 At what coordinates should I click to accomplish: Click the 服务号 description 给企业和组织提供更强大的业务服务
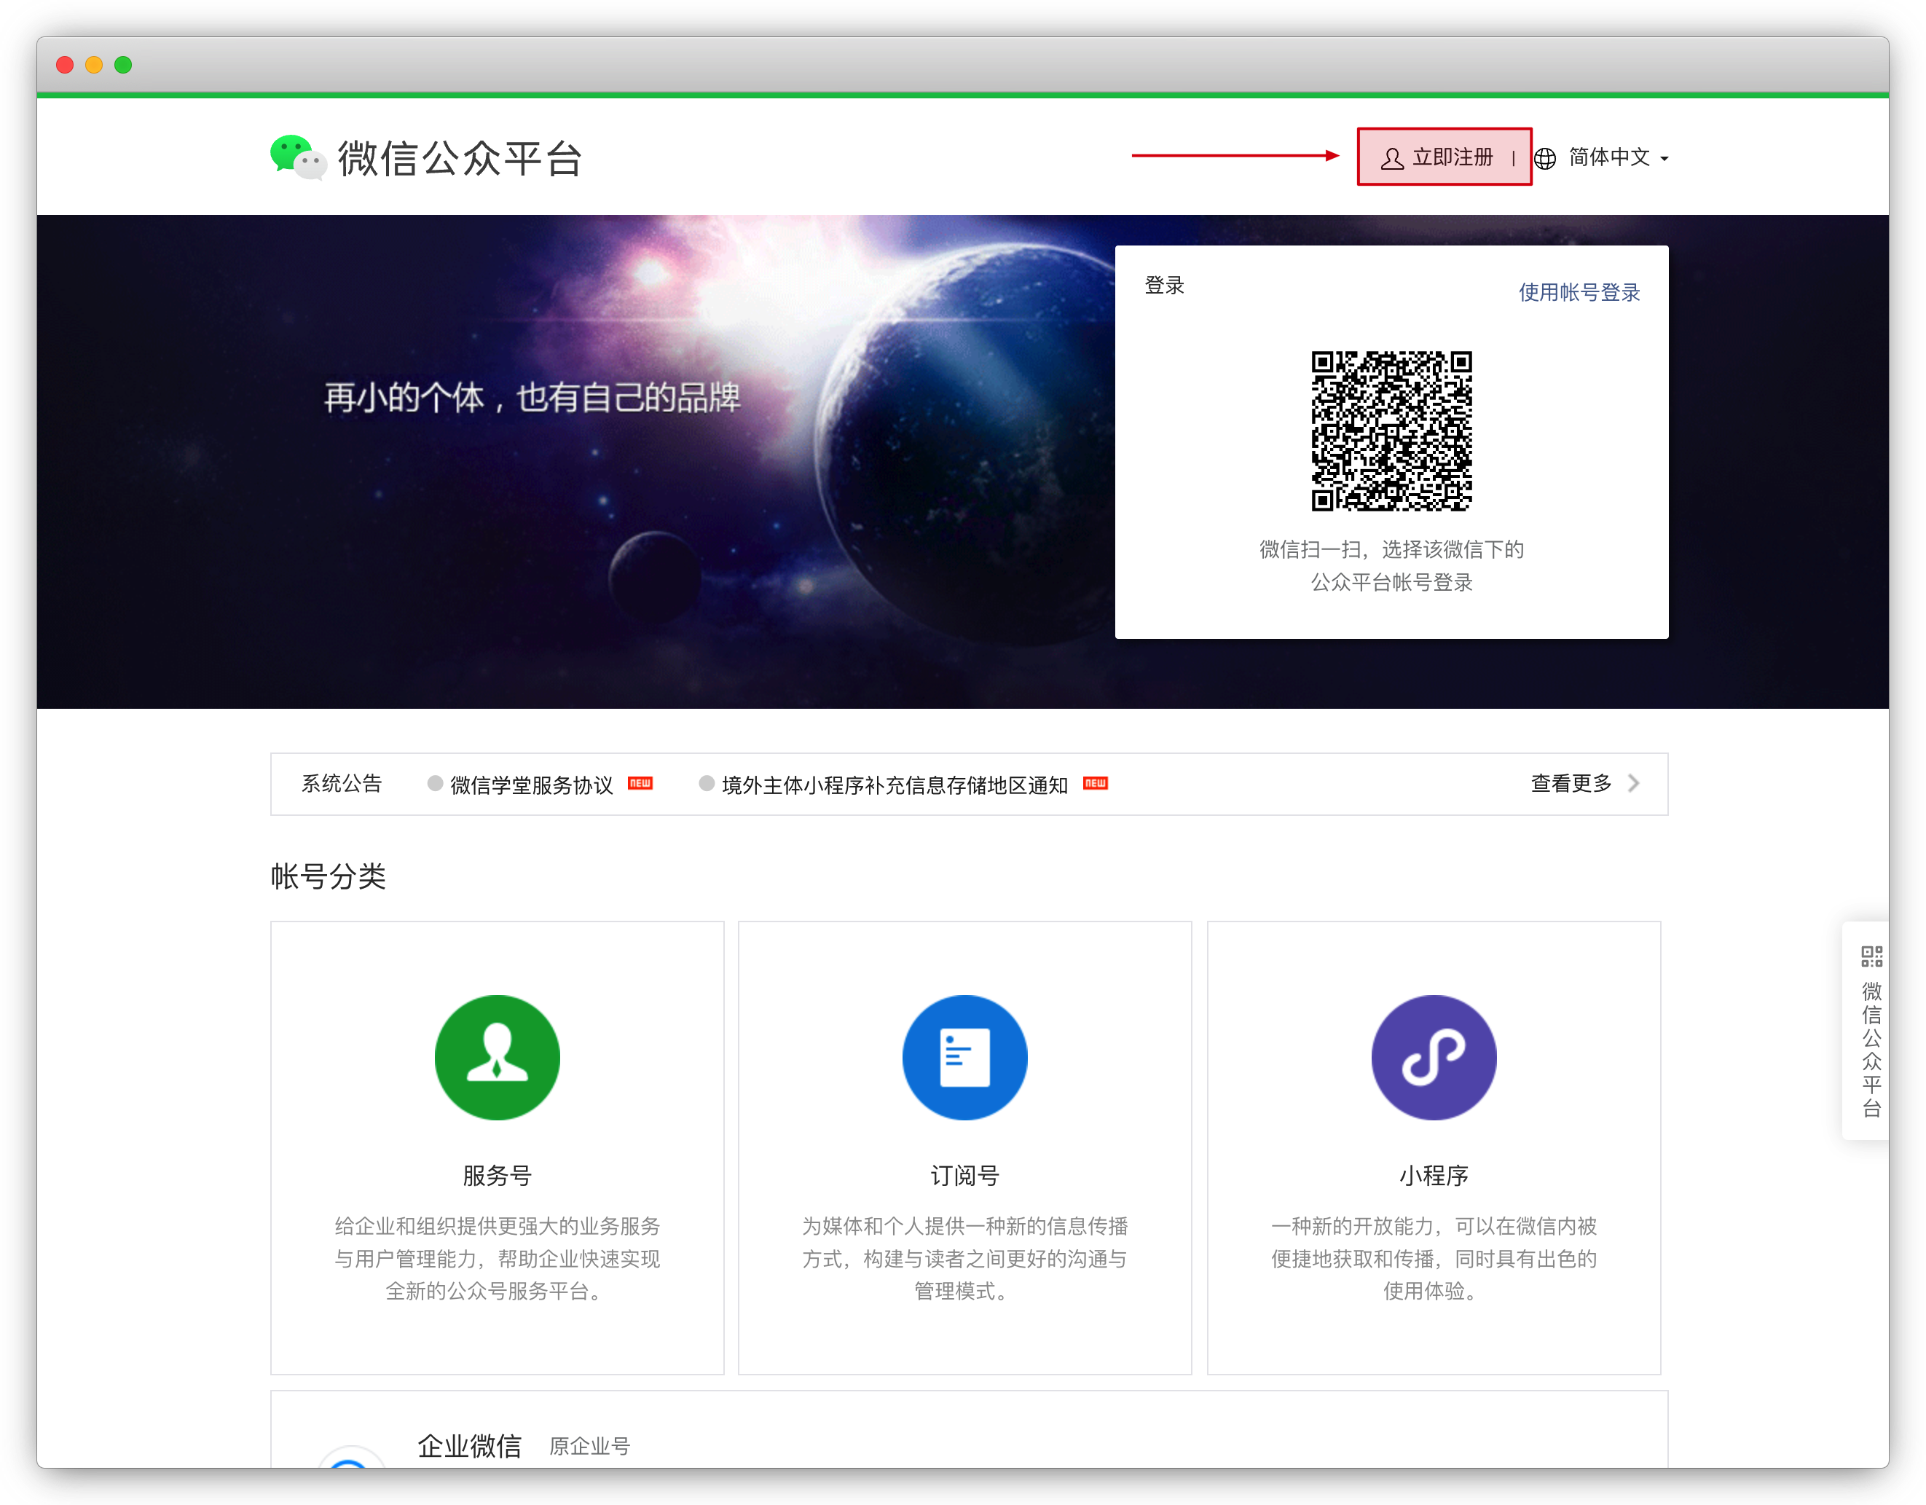pos(498,1225)
